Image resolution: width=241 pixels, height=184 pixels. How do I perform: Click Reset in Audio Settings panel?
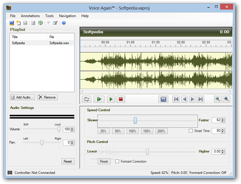point(68,161)
